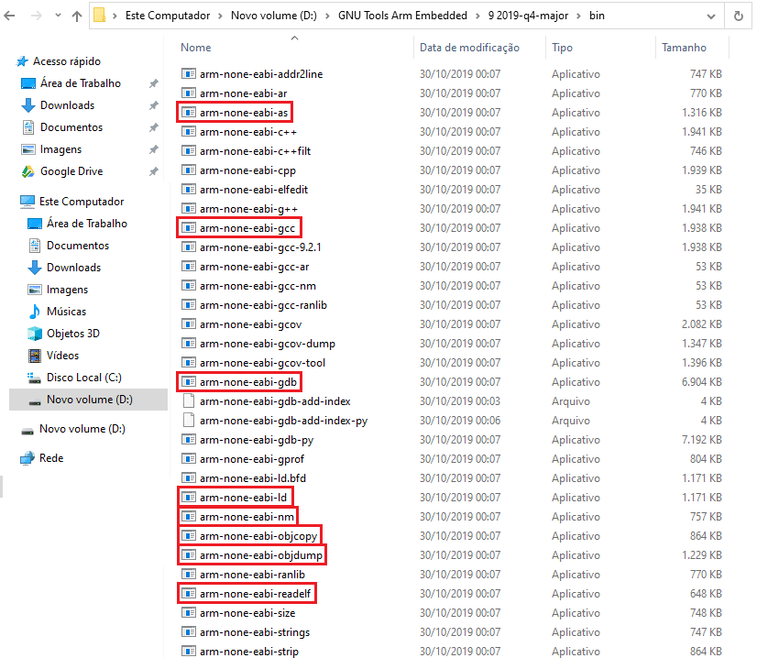Click the sort chevron above Nome column
757x658 pixels.
click(x=294, y=38)
